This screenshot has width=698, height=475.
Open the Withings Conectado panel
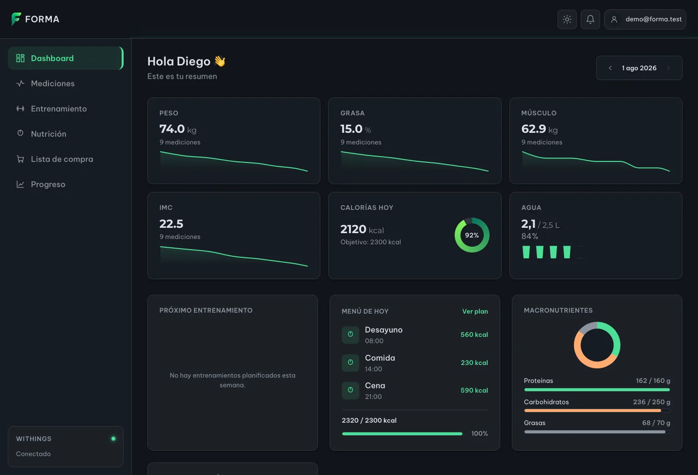coord(65,446)
